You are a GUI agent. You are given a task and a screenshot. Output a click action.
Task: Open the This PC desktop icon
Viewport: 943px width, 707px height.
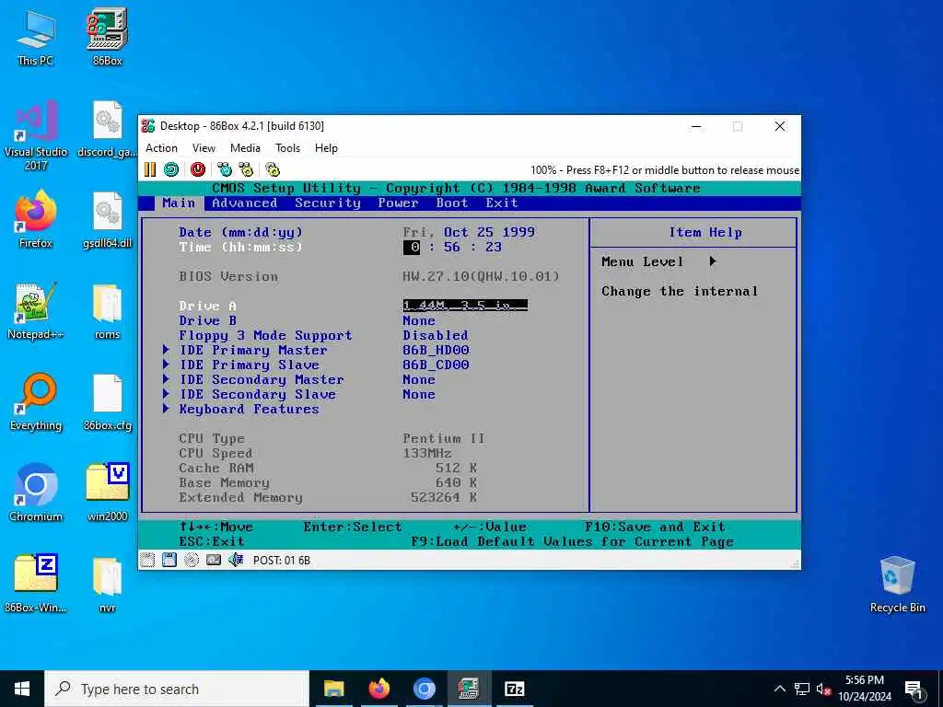[x=36, y=37]
